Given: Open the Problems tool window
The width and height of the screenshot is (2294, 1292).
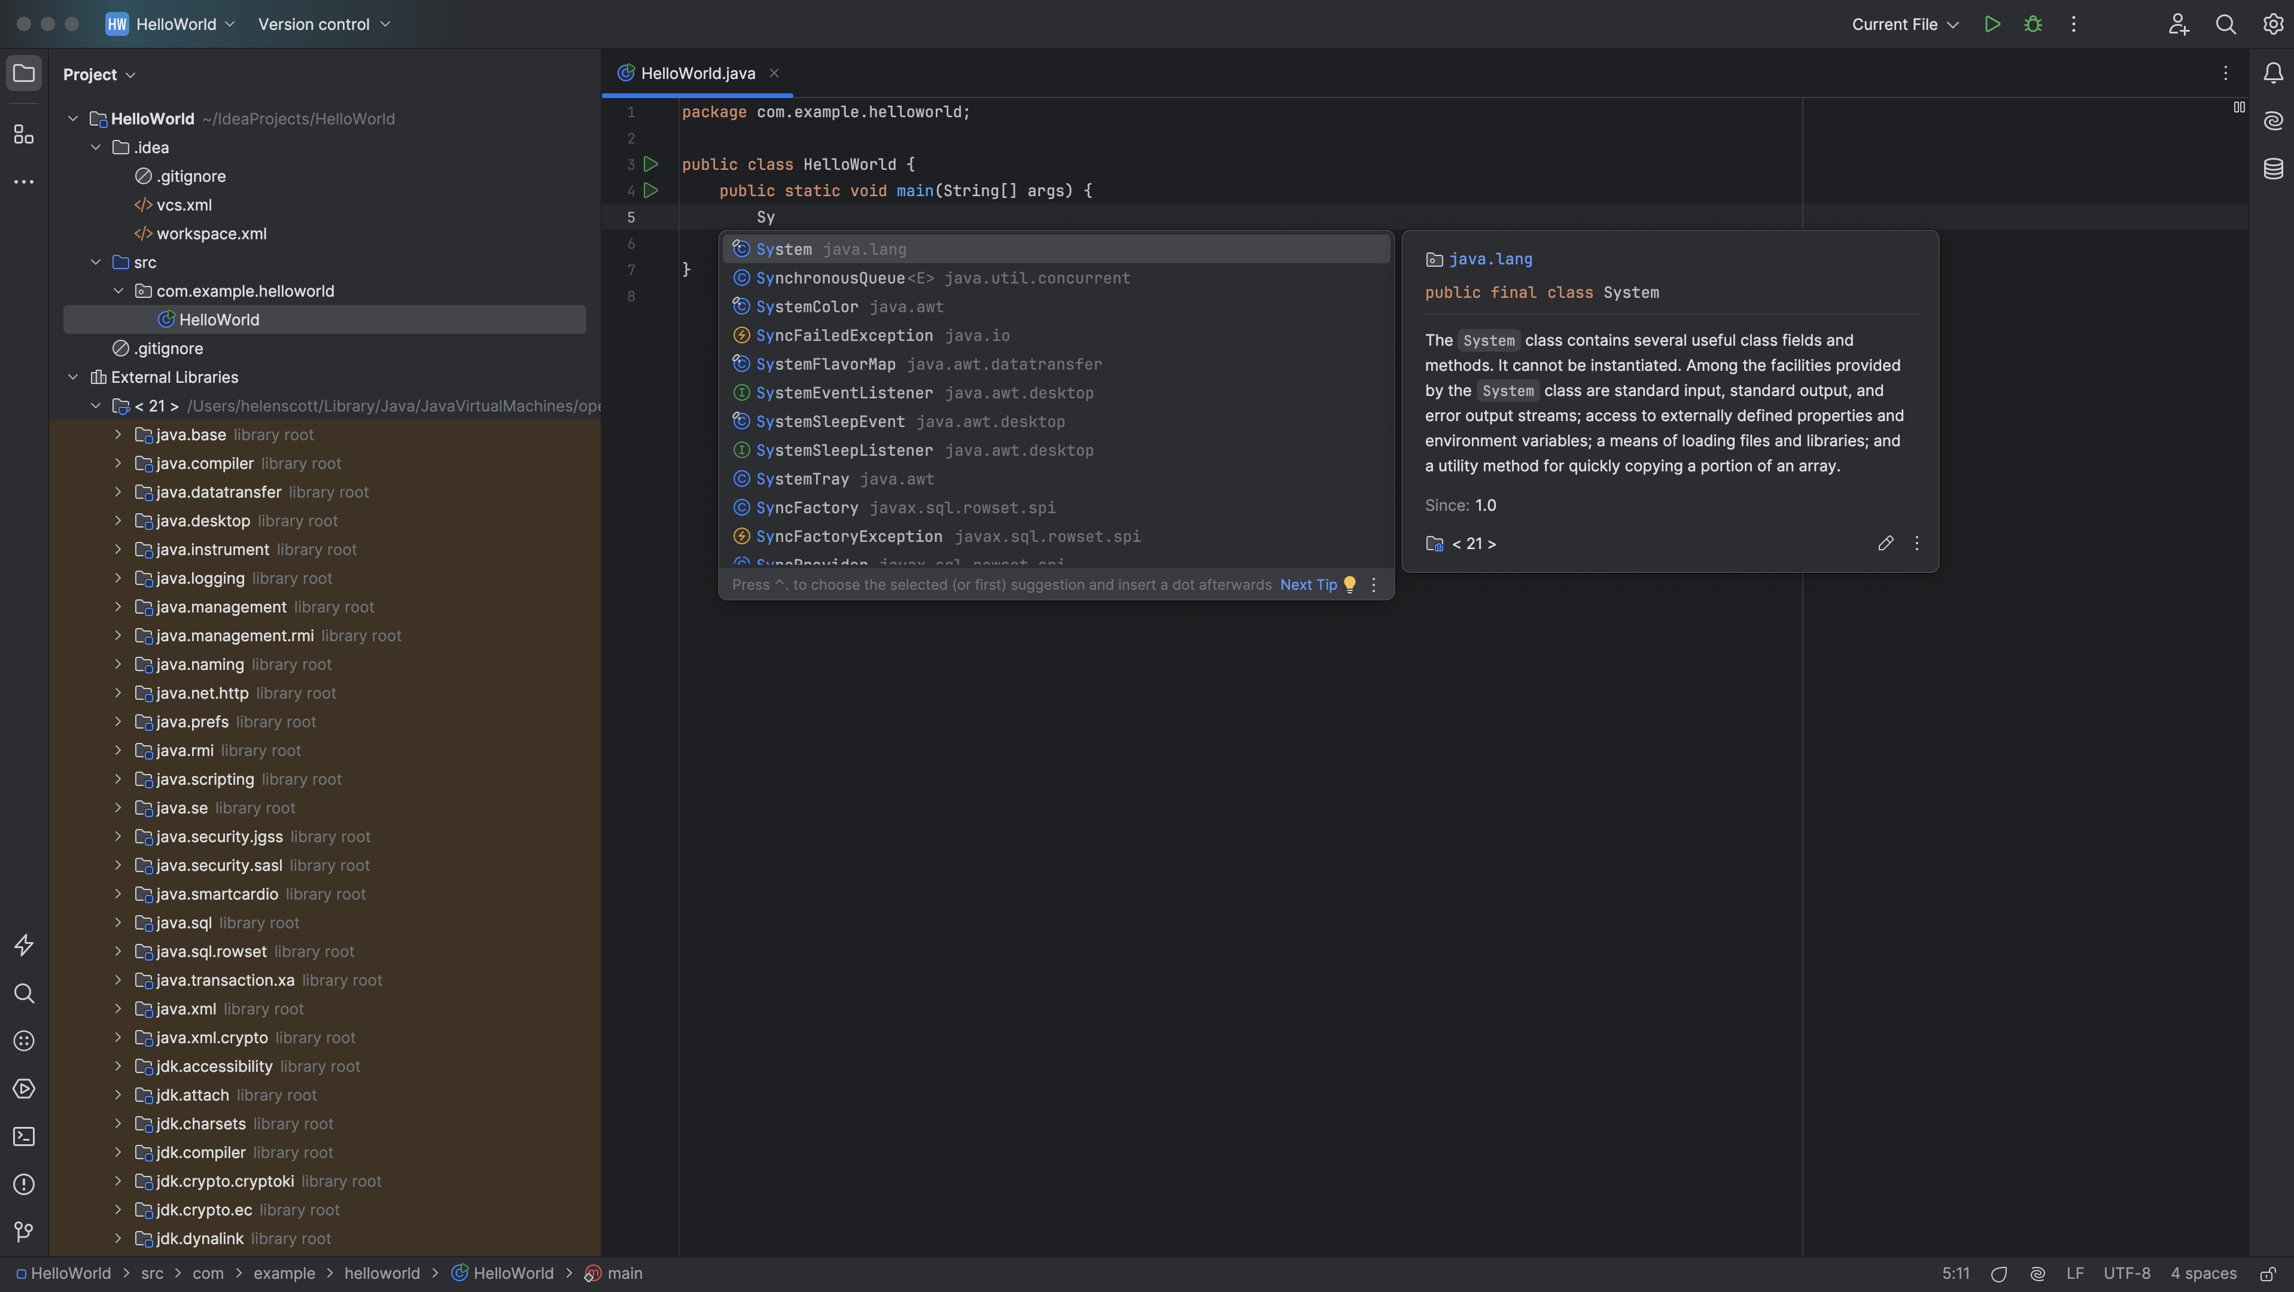Looking at the screenshot, I should [x=24, y=1184].
